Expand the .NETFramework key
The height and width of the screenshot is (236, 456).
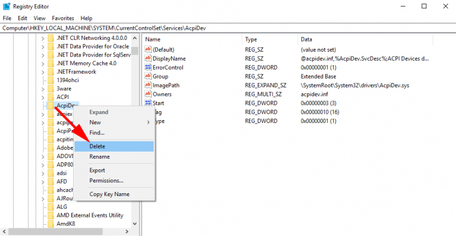click(x=43, y=72)
